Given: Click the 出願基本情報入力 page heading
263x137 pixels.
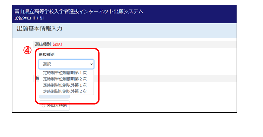Looking at the screenshot, I should (39, 29).
